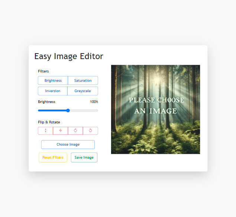This screenshot has width=236, height=217.
Task: Select the Saturation filter
Action: point(83,81)
